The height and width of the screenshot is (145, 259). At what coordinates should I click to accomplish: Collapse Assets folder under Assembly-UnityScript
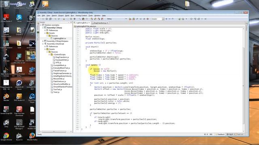45,49
